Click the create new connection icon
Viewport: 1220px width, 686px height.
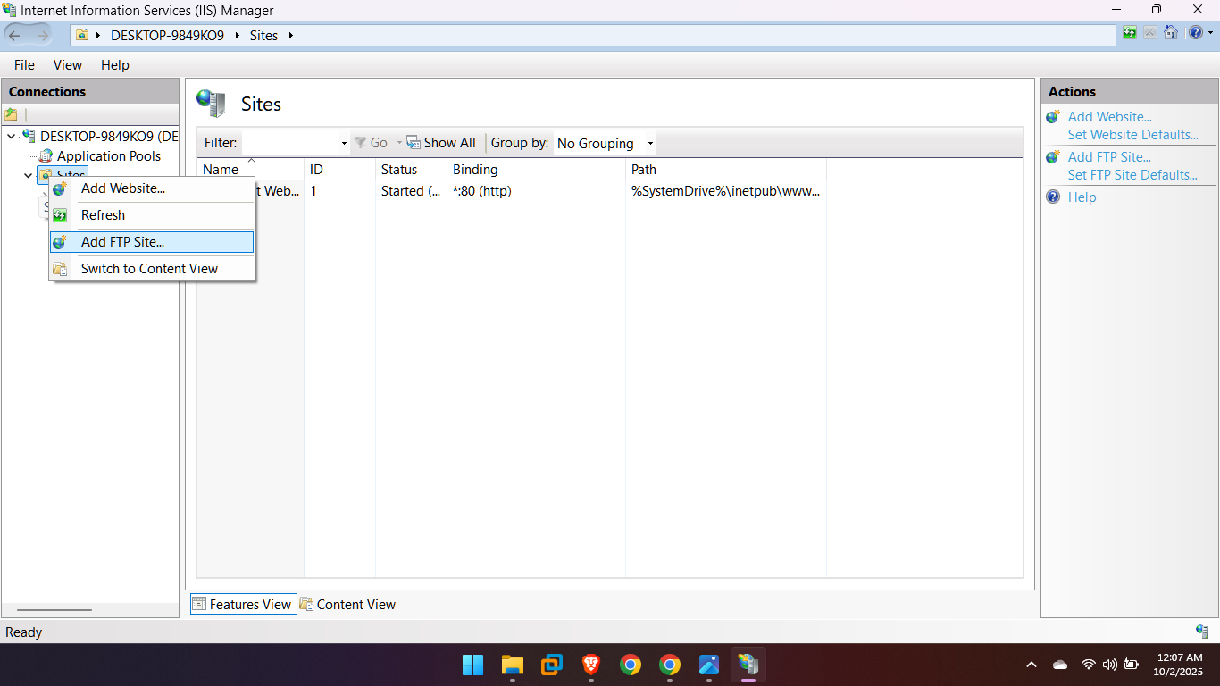tap(12, 114)
